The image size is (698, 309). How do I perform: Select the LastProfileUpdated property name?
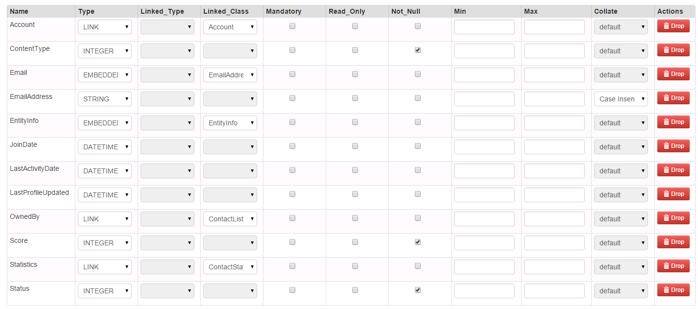[39, 192]
